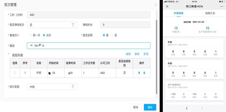Open the 年假 2020.01.01 - 2021.05.31 card
This screenshot has width=226, height=112.
194,48
